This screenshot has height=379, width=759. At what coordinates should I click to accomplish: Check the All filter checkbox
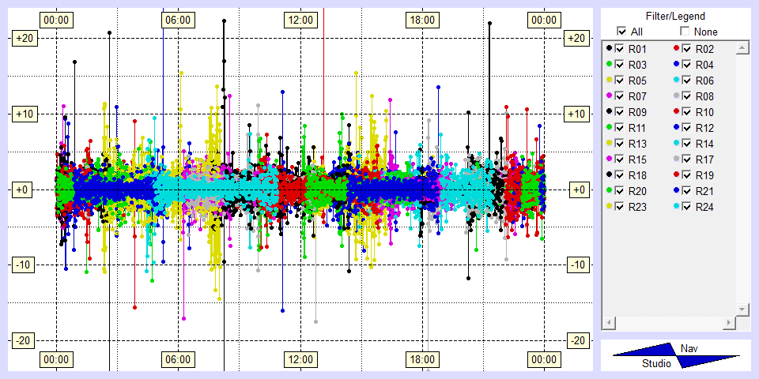click(x=621, y=32)
